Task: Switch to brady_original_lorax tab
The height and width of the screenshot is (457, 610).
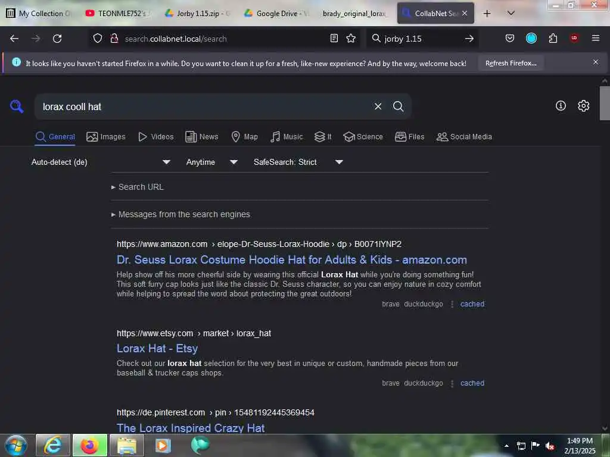Action: click(355, 13)
